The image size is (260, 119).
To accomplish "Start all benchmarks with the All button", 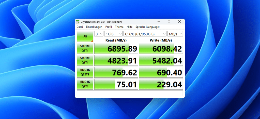I will tap(85, 36).
